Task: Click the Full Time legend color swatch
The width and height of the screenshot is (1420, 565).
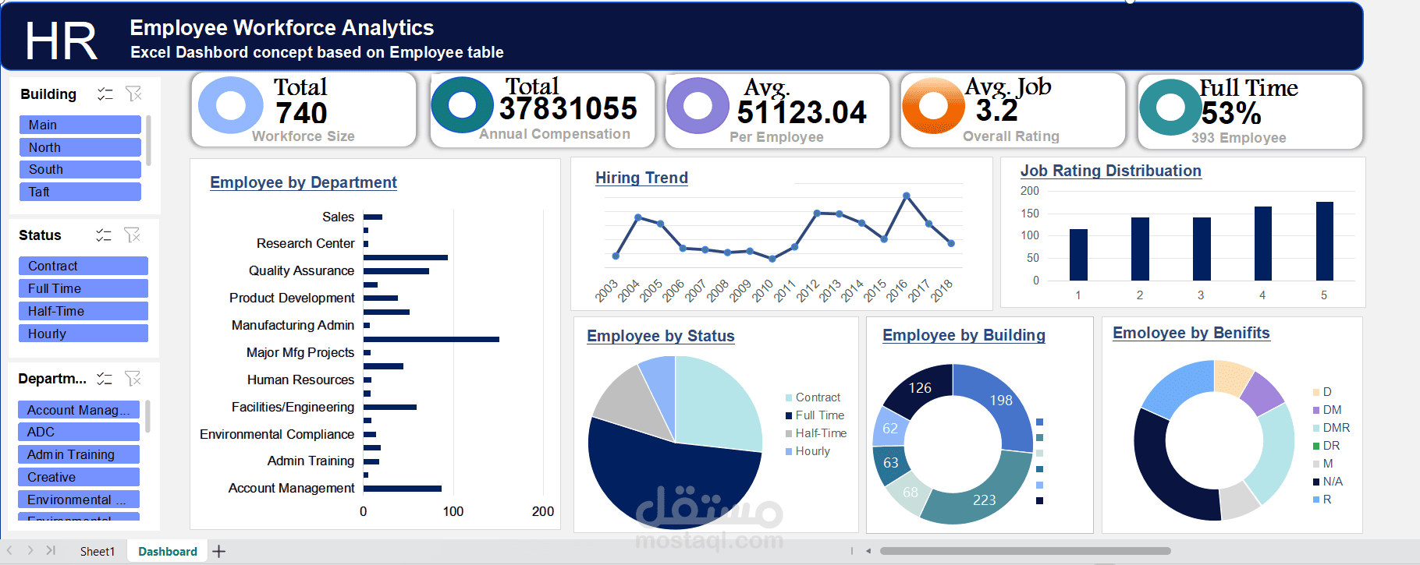Action: [x=789, y=416]
